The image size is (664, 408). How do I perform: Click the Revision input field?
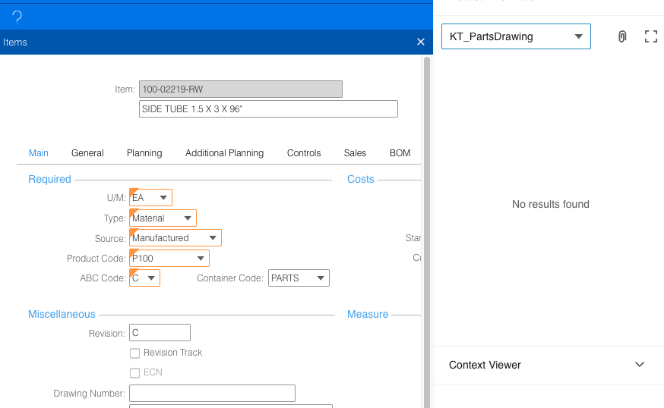coord(160,333)
